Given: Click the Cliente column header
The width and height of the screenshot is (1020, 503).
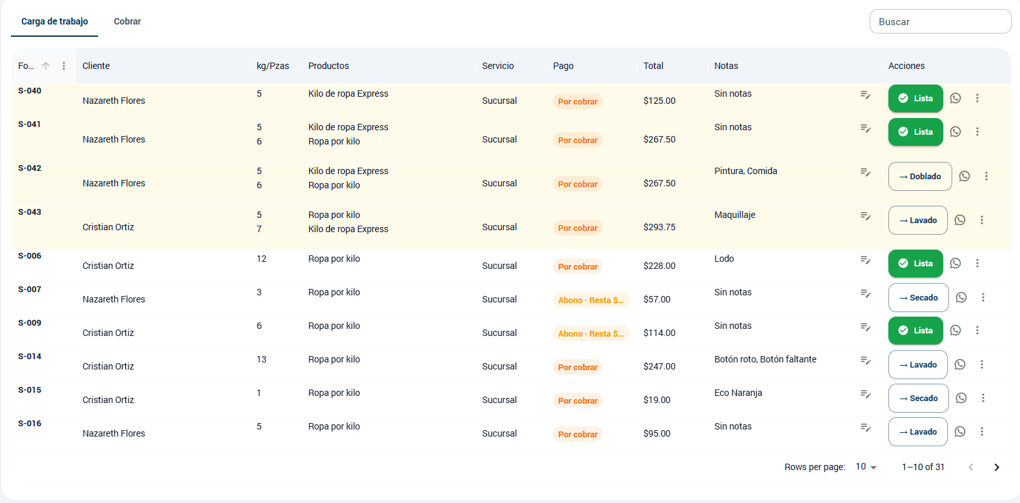Looking at the screenshot, I should tap(96, 66).
